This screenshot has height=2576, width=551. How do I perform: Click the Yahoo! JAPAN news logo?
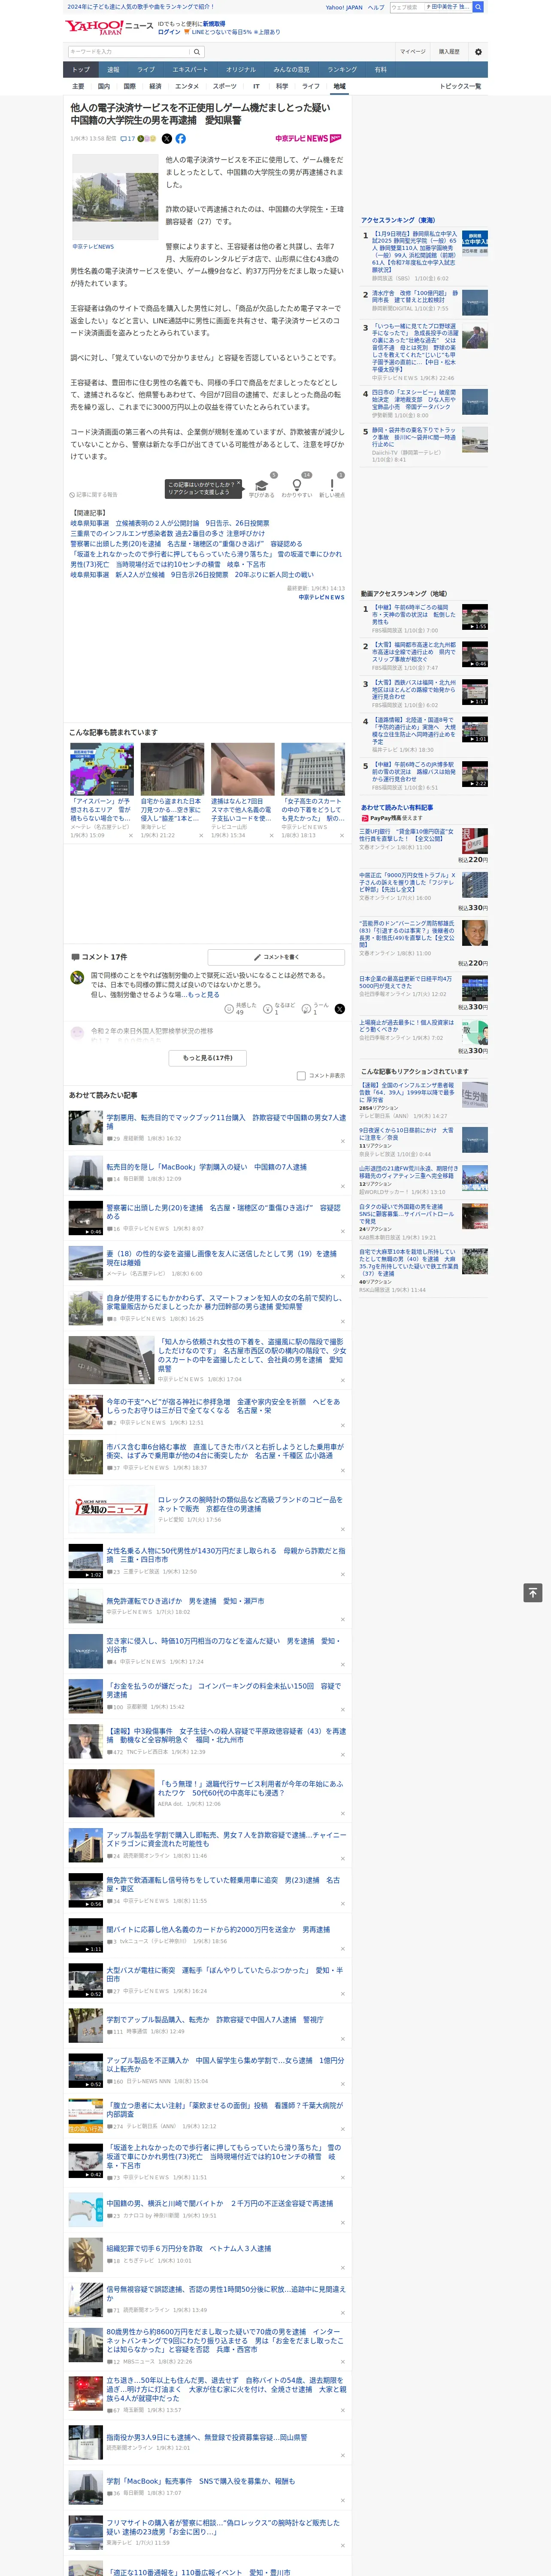(x=109, y=27)
